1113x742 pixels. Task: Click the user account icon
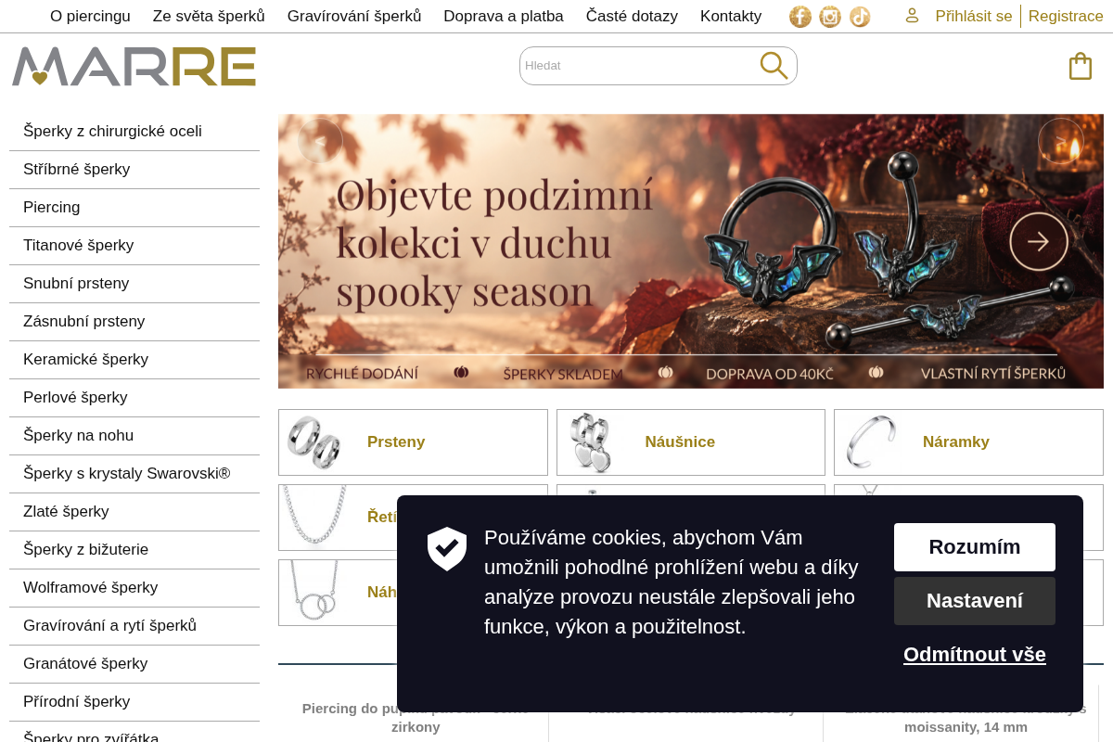click(x=912, y=16)
